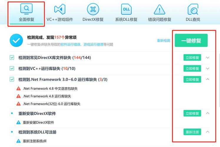Click 立即修复 for DirectX库文件缺失
This screenshot has width=220, height=147.
coord(192,57)
